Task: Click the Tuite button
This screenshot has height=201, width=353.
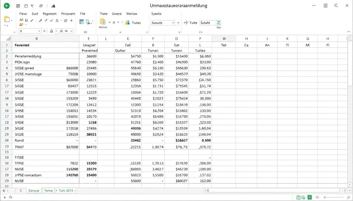Action: 193,23
